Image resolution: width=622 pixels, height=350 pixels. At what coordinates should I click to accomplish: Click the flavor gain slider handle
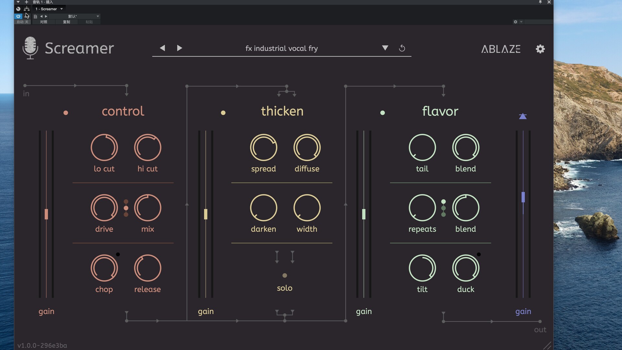pyautogui.click(x=364, y=214)
